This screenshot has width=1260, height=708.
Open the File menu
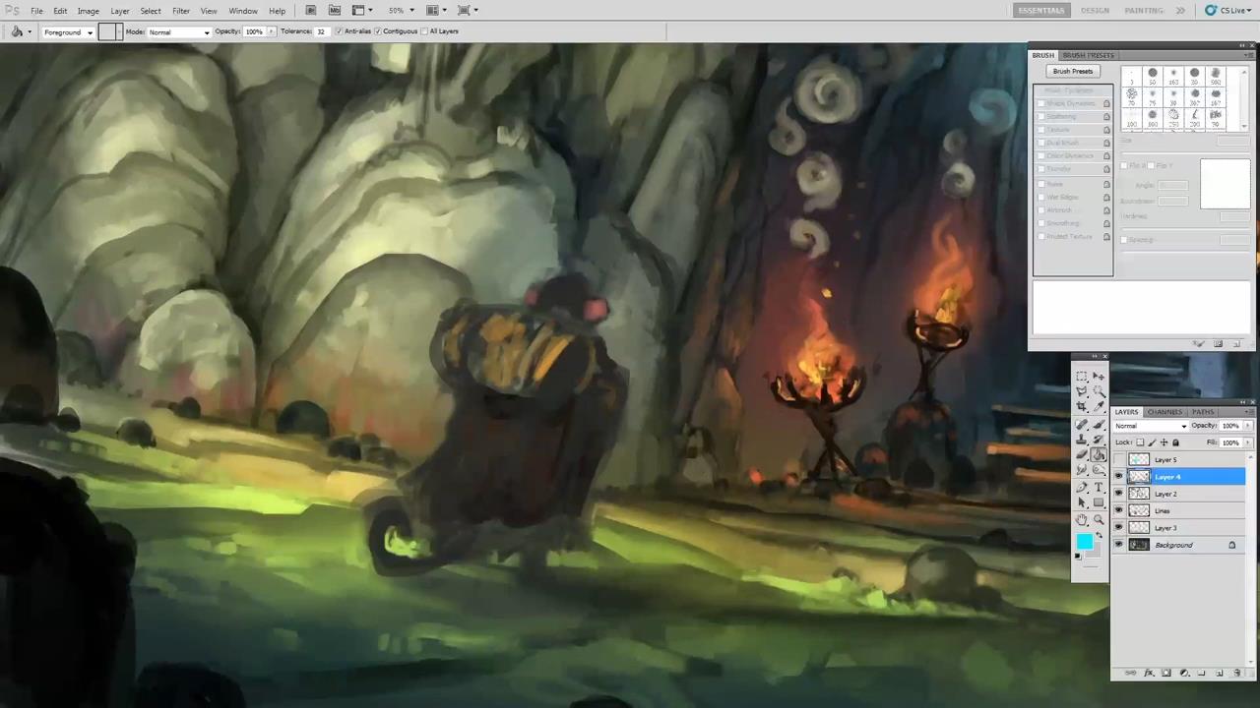35,11
